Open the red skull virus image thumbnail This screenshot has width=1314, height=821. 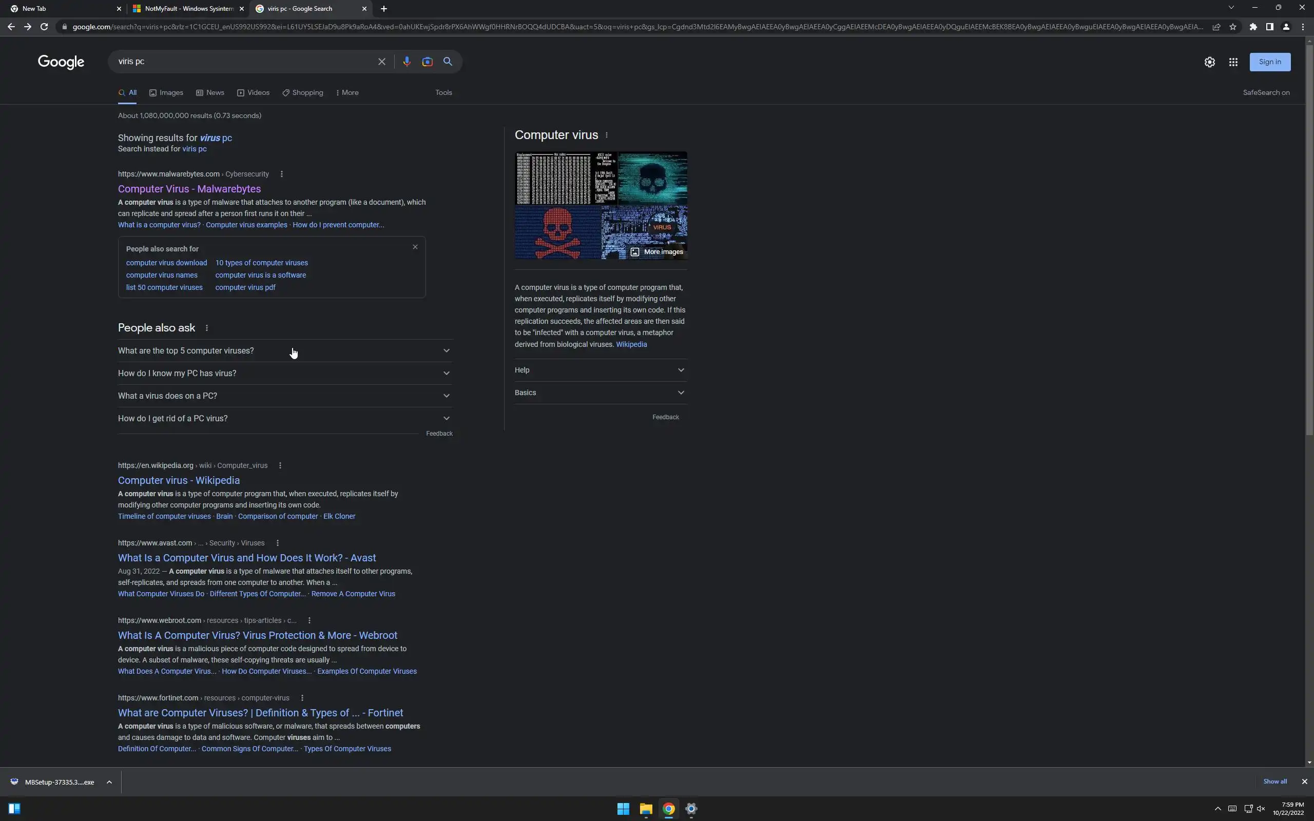pos(557,233)
